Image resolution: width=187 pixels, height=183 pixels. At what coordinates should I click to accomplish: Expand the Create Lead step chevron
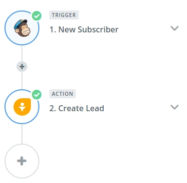(x=175, y=107)
